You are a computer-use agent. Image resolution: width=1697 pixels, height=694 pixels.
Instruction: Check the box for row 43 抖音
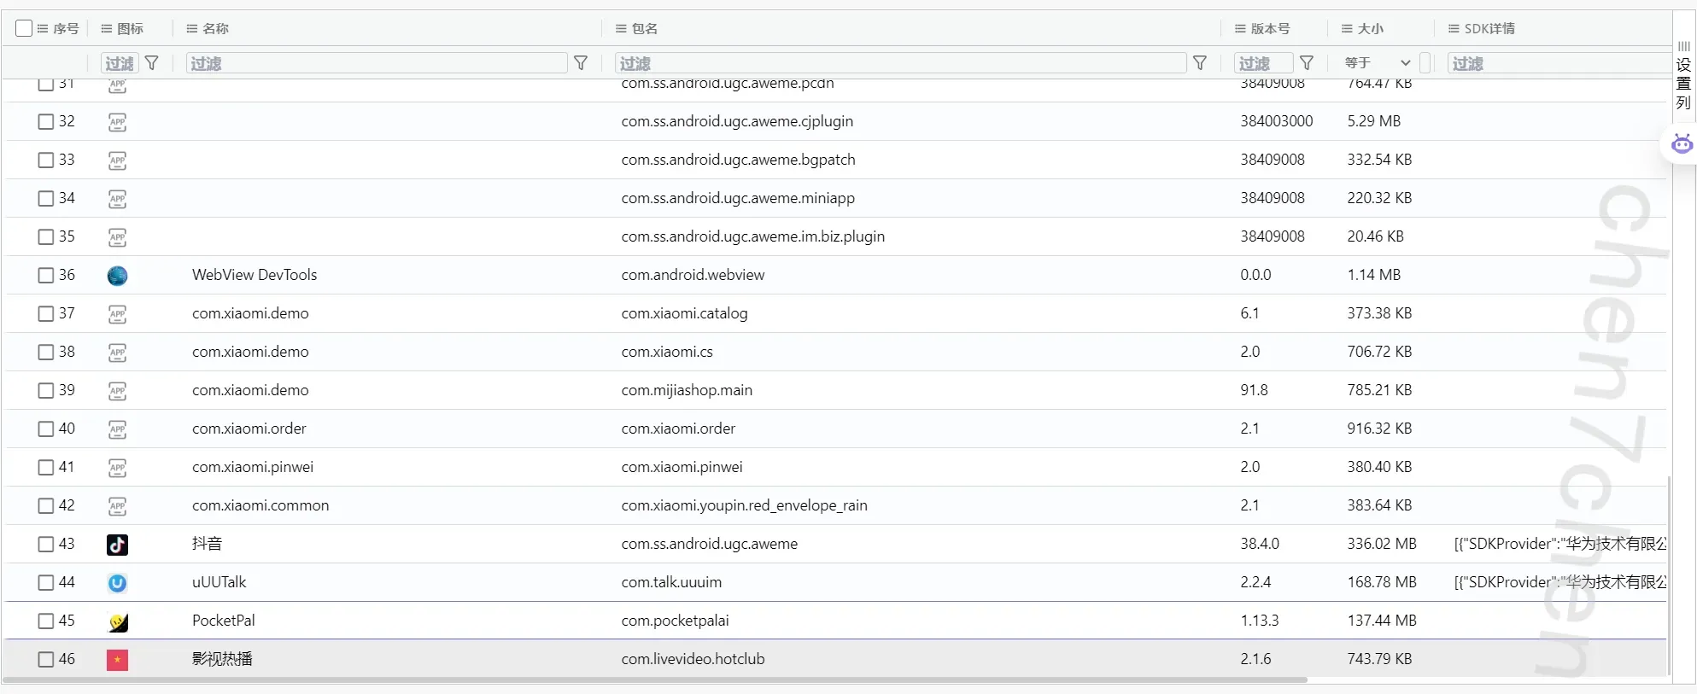pos(46,545)
